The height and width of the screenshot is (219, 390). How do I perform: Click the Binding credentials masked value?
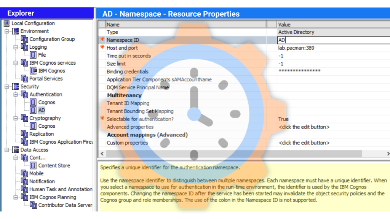click(299, 71)
